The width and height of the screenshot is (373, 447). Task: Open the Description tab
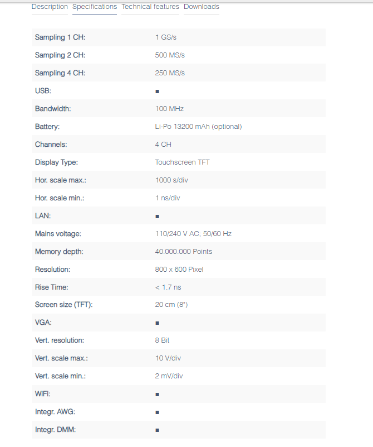50,7
